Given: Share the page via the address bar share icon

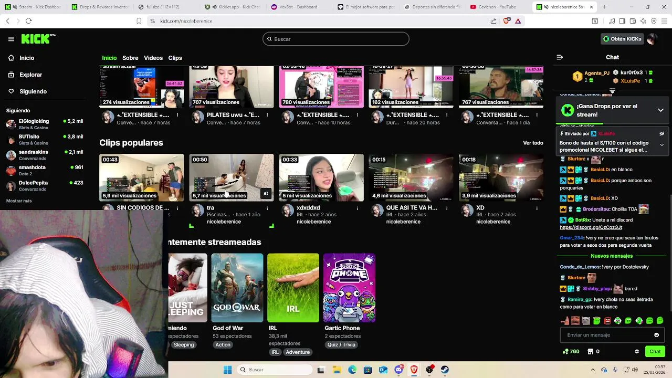Looking at the screenshot, I should (x=493, y=21).
